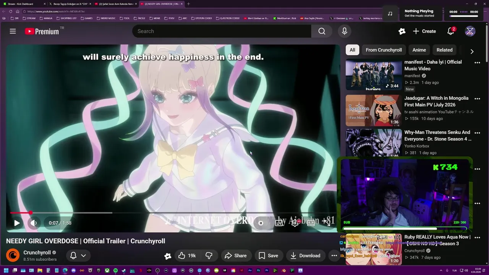Click the search magnifier button
Viewport: 489px width, 275px height.
322,31
